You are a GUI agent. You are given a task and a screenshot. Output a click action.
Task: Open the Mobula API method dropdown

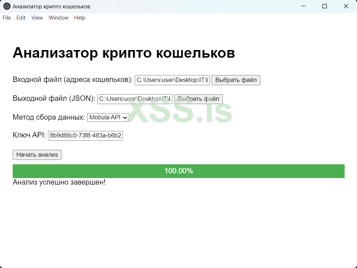pos(108,117)
